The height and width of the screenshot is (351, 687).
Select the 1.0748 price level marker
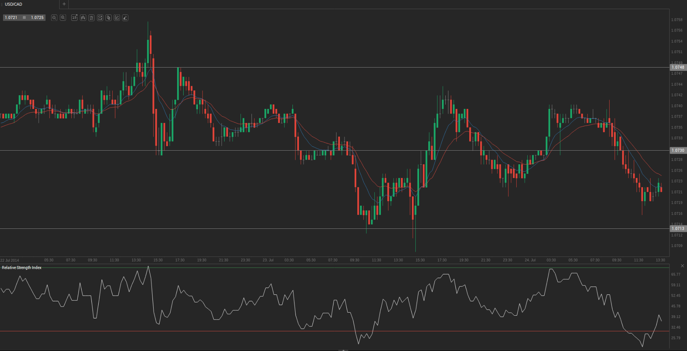pos(678,68)
